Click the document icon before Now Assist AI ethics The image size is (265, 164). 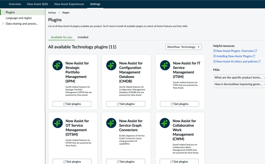[214, 61]
